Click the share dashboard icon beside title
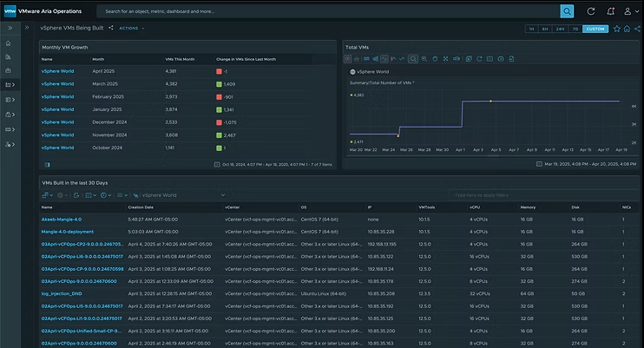Image resolution: width=644 pixels, height=348 pixels. (x=111, y=28)
